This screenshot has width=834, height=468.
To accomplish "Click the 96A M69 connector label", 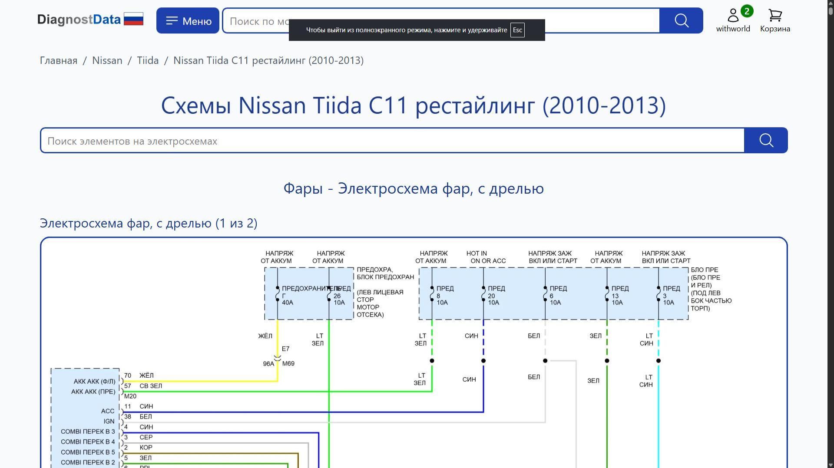I will [x=278, y=364].
